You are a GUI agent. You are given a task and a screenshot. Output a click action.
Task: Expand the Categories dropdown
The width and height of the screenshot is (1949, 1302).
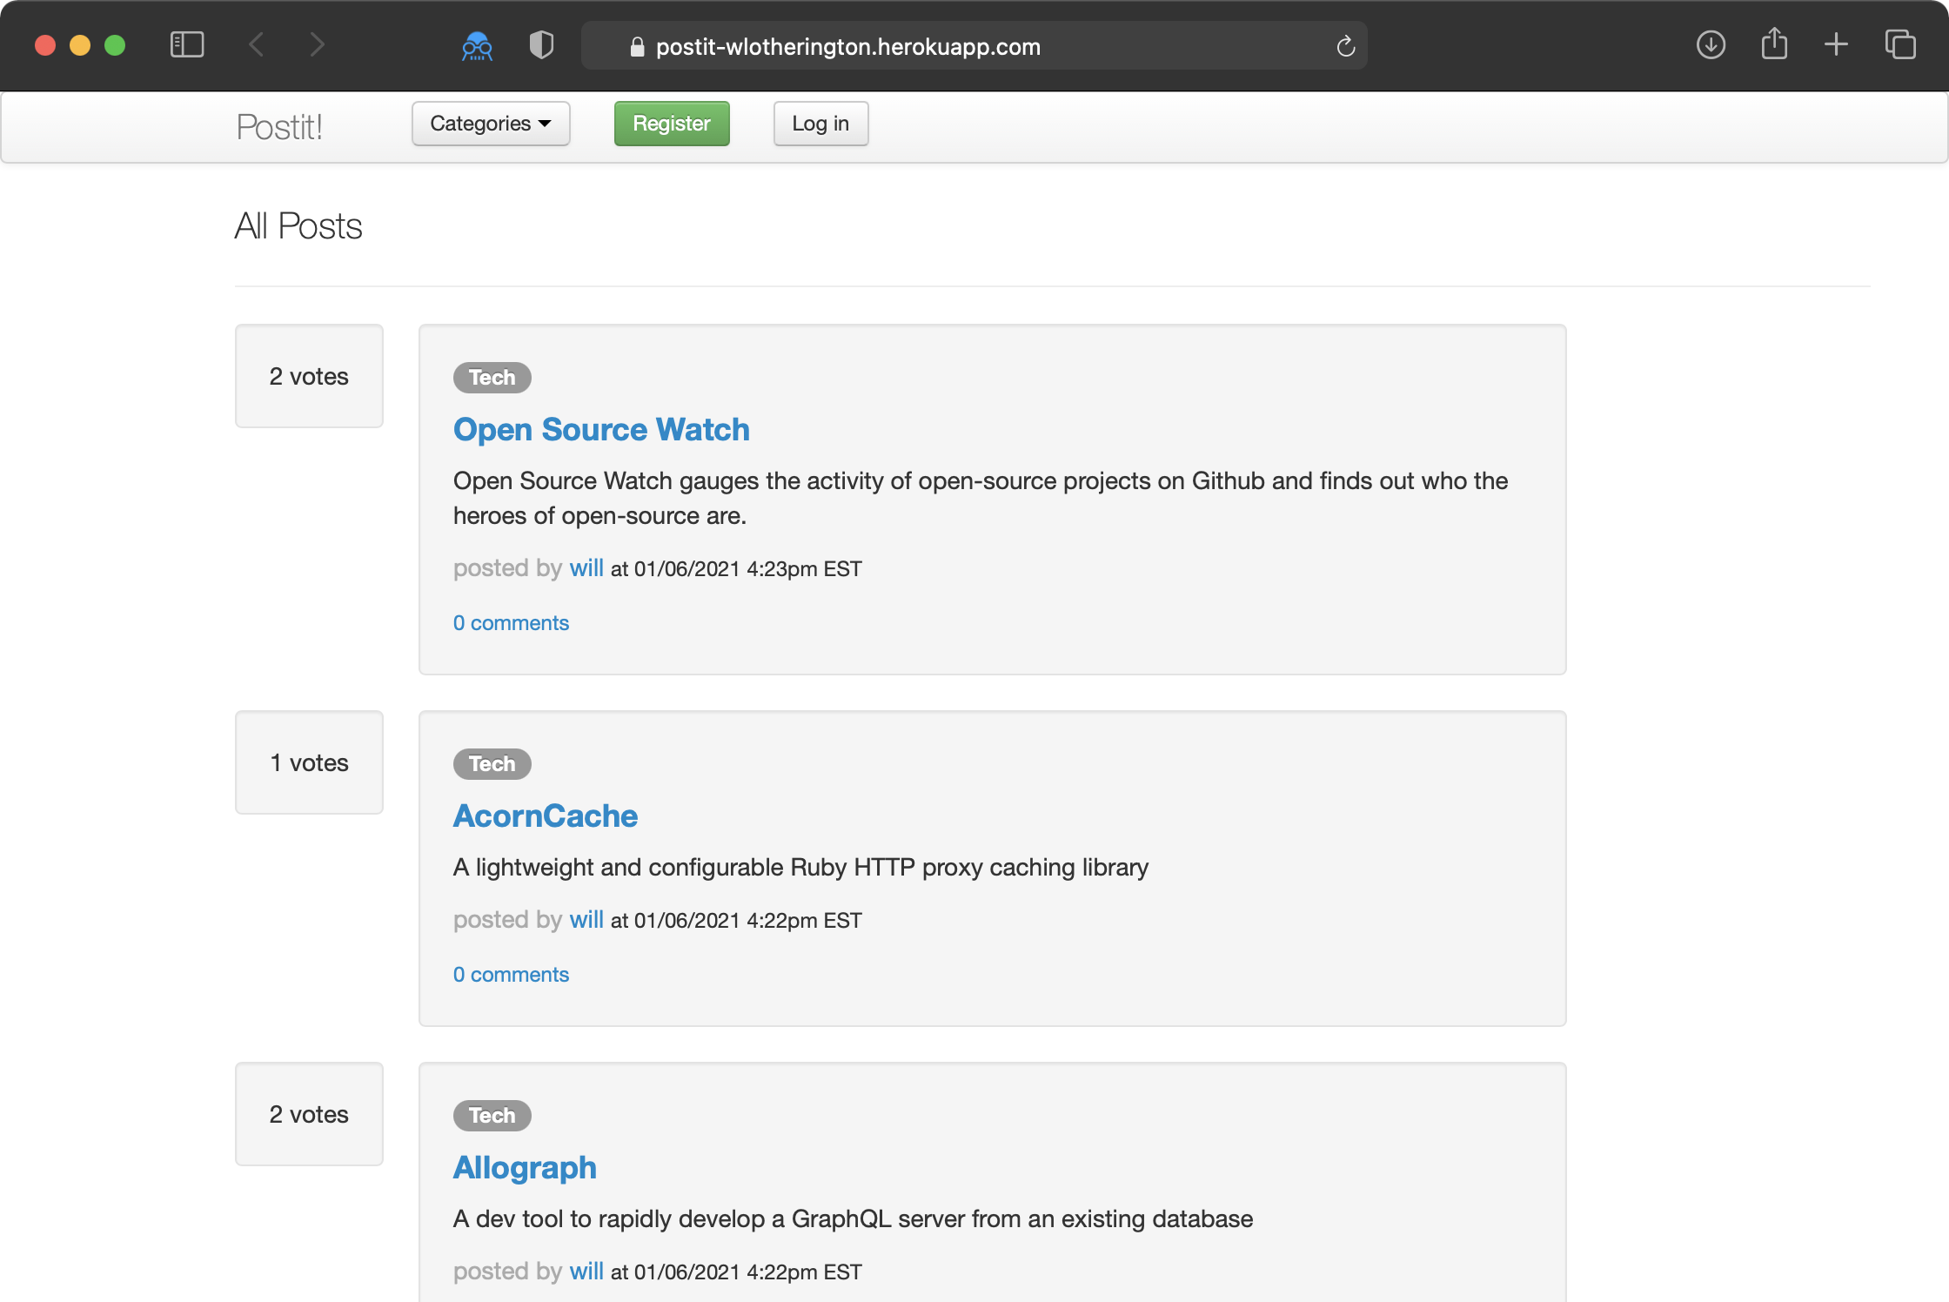click(491, 124)
